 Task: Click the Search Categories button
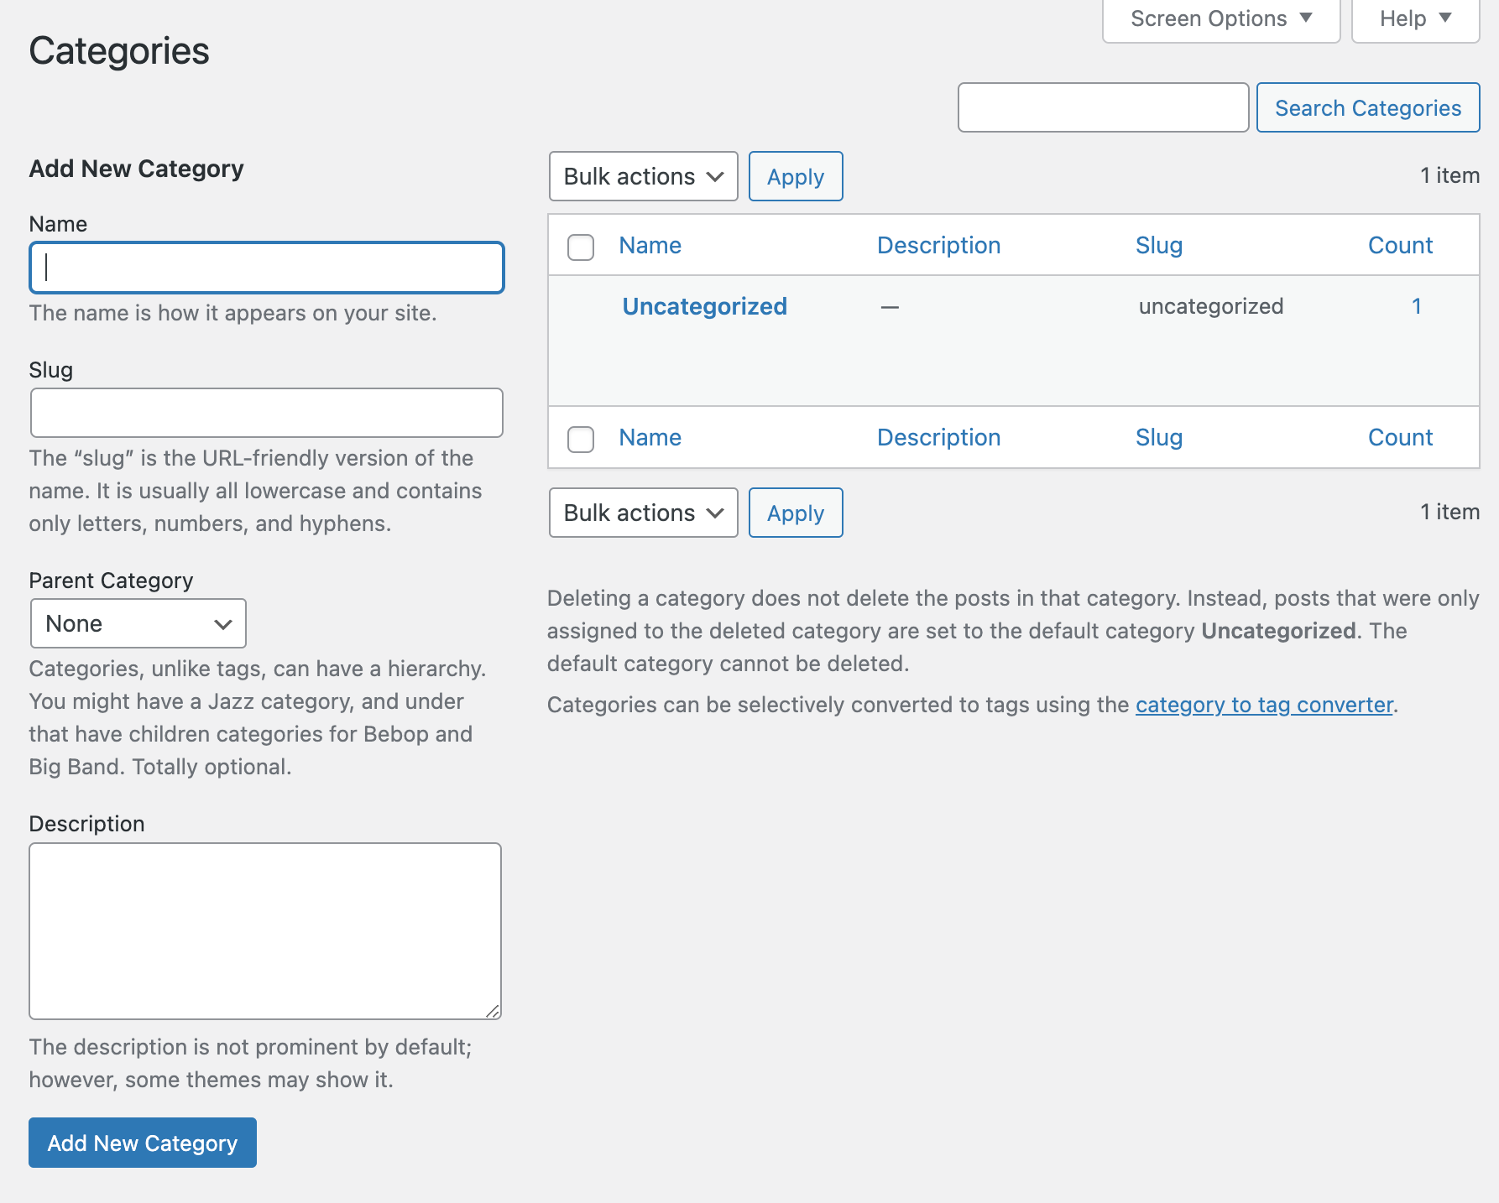(1368, 107)
